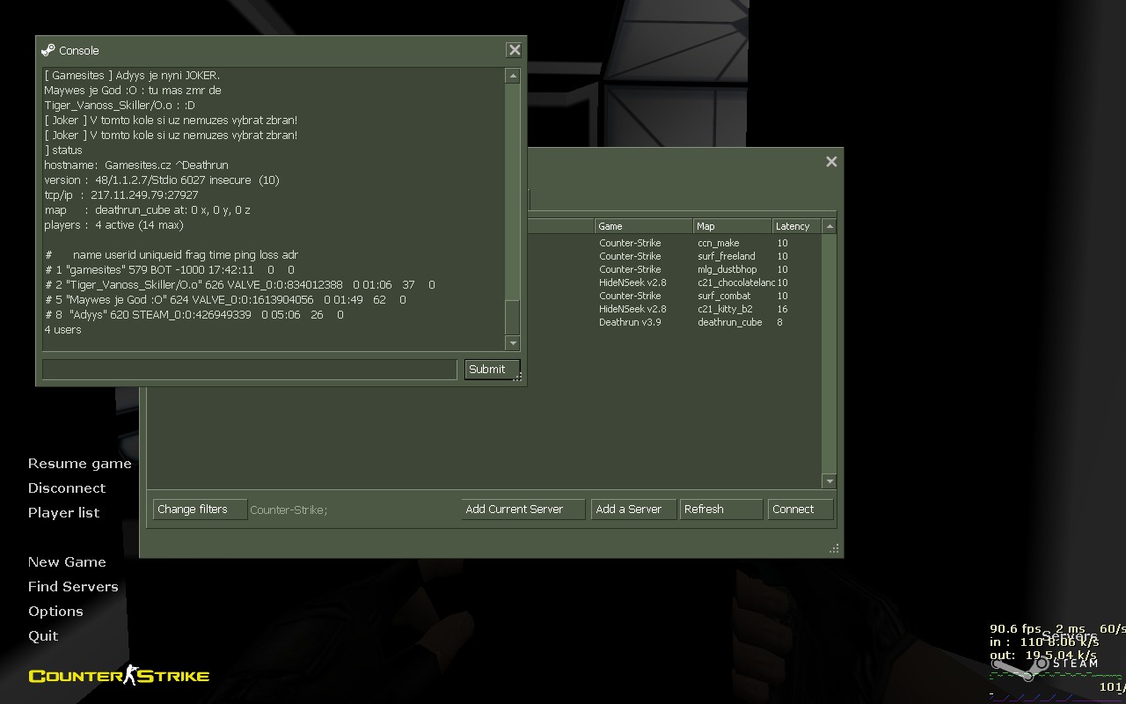Click the server browser resize grip
This screenshot has height=704, width=1126.
click(x=834, y=549)
